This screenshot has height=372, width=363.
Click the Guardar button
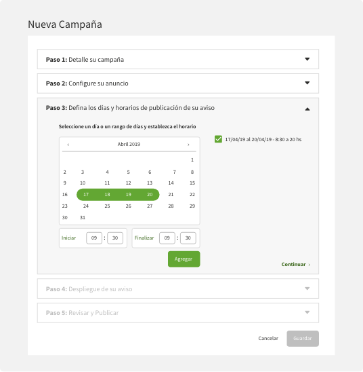[x=303, y=339]
